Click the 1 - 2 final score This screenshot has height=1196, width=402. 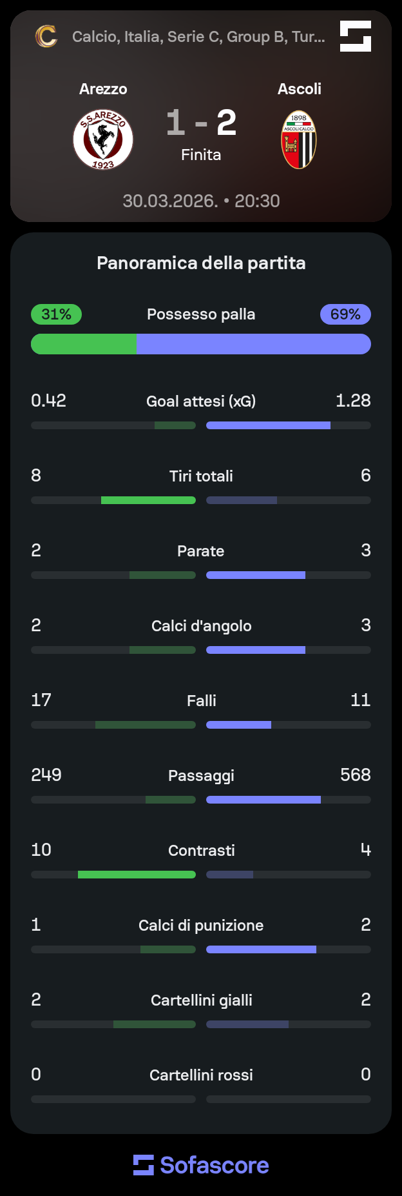click(201, 123)
